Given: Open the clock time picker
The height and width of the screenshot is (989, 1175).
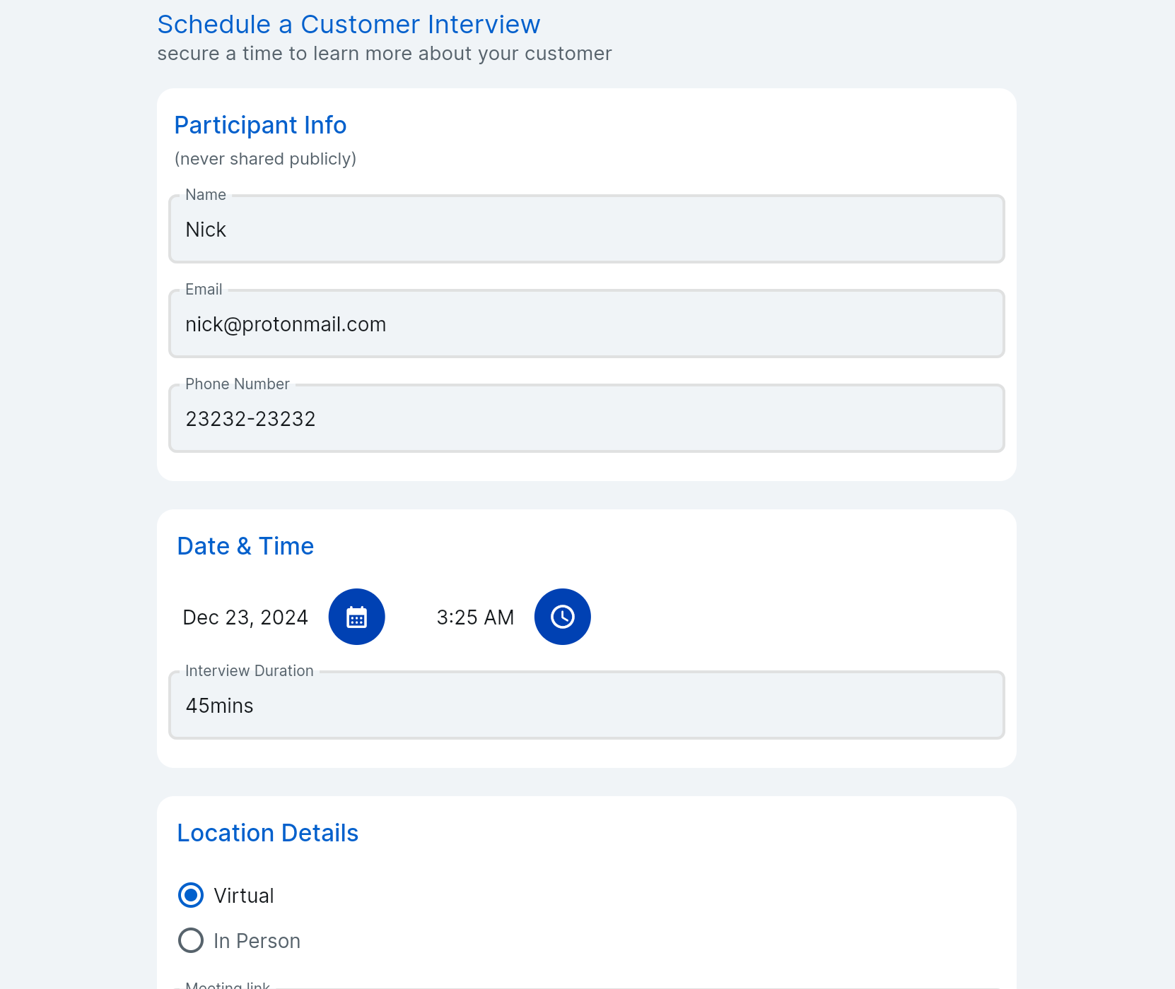Looking at the screenshot, I should click(x=563, y=617).
